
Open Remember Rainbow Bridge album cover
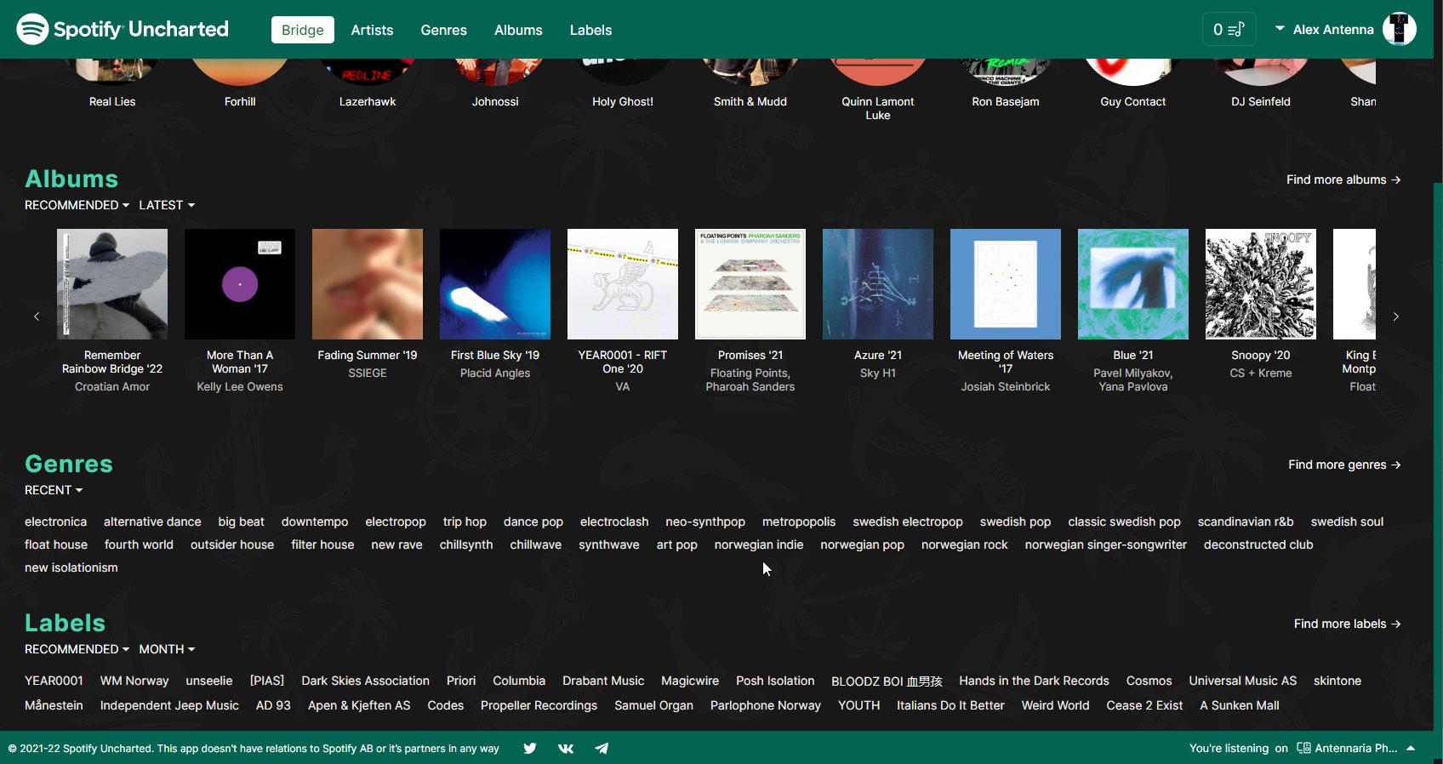tap(112, 284)
